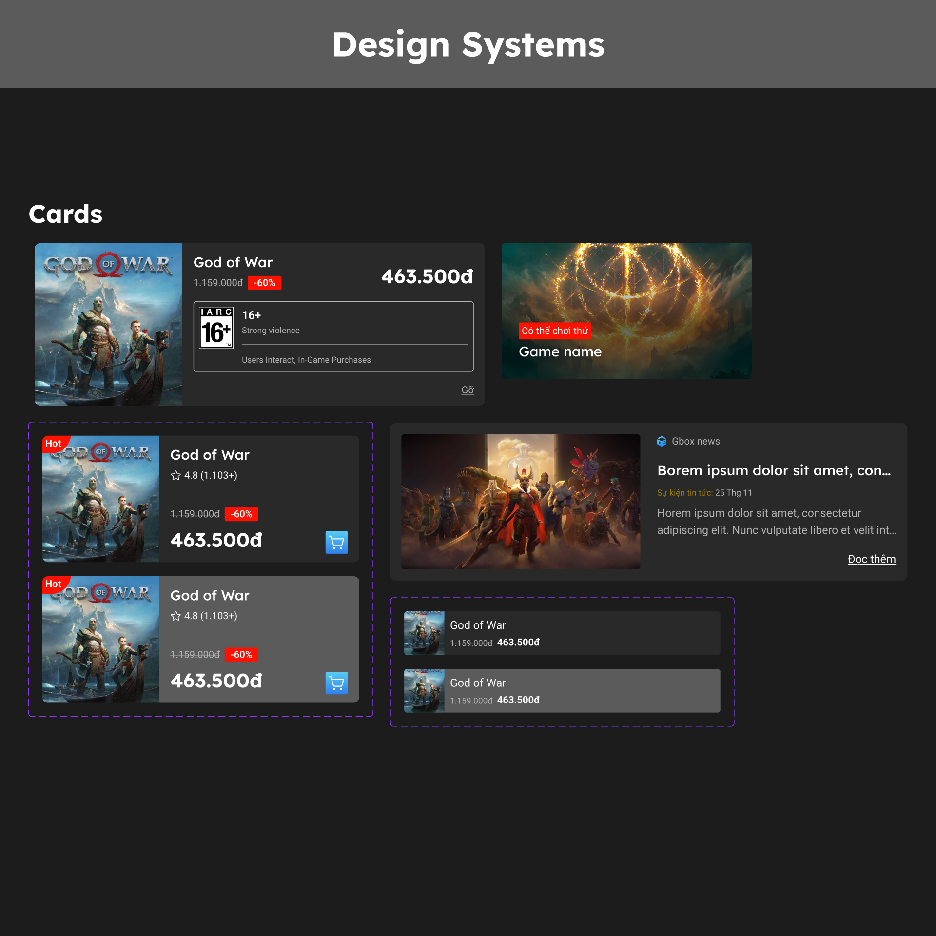Click the star rating icon on the dark Hot card

[x=175, y=475]
